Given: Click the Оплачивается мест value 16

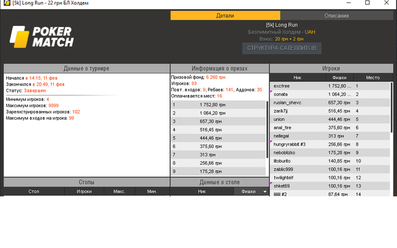Looking at the screenshot, I should (x=219, y=96).
